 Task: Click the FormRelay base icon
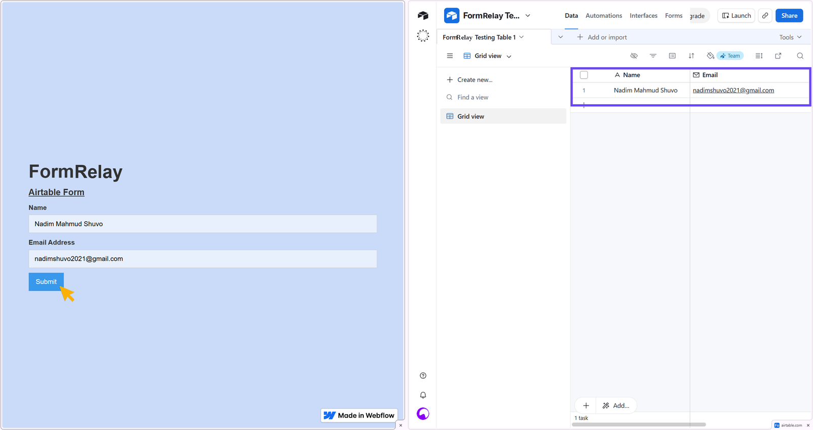point(452,16)
